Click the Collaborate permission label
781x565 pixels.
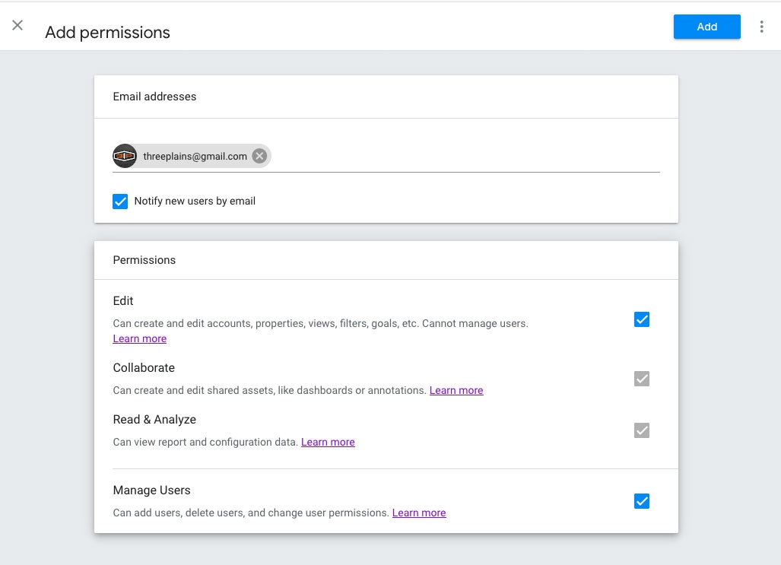pos(144,368)
